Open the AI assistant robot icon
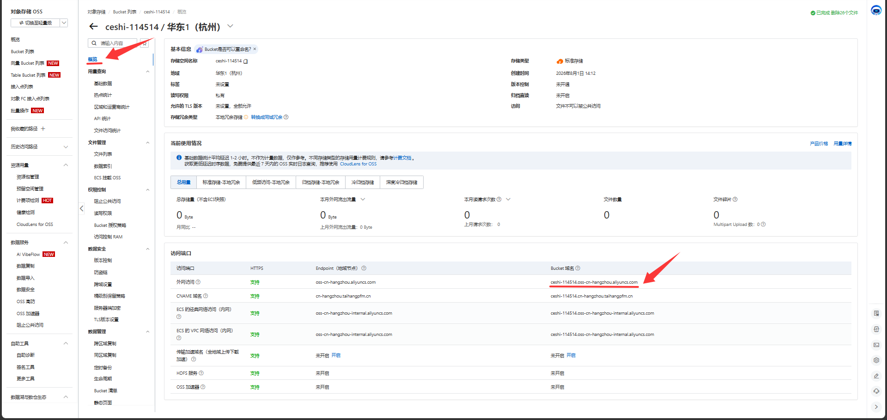This screenshot has width=887, height=420. 876,10
